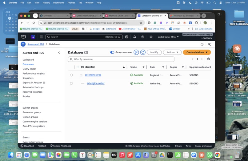
Task: Open AWS console settings gear
Action: 151,37
